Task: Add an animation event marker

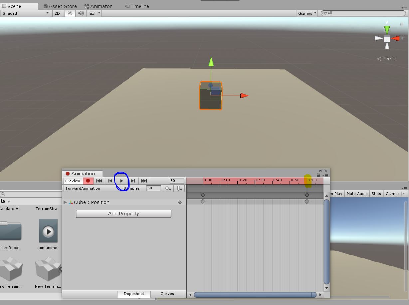Action: click(179, 188)
